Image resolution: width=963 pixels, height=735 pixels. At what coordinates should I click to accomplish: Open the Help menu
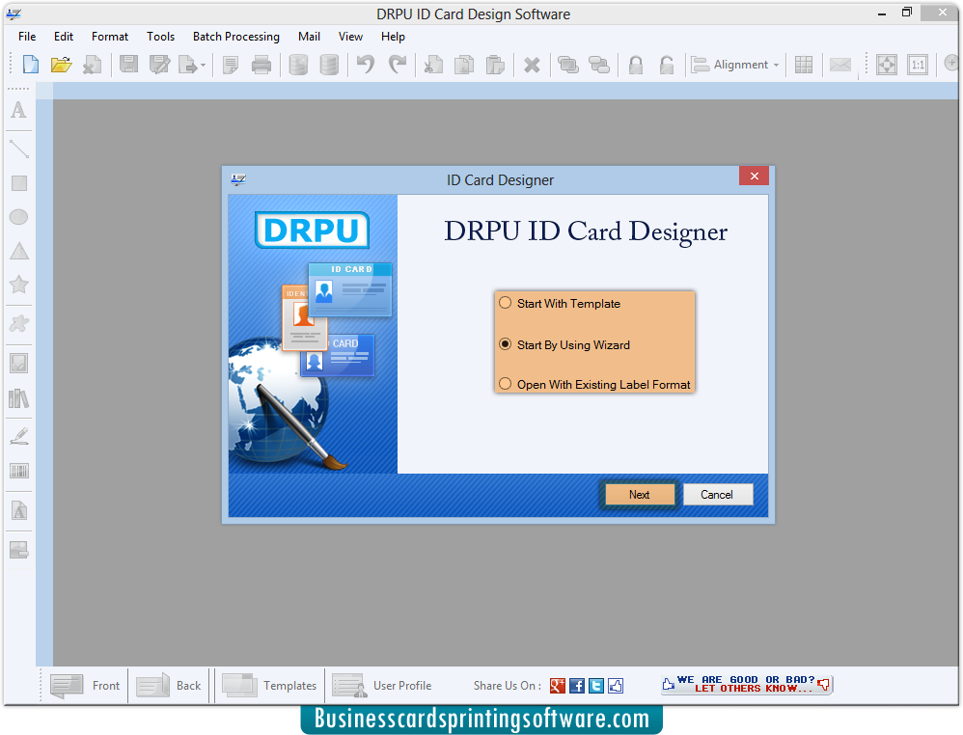pos(393,37)
